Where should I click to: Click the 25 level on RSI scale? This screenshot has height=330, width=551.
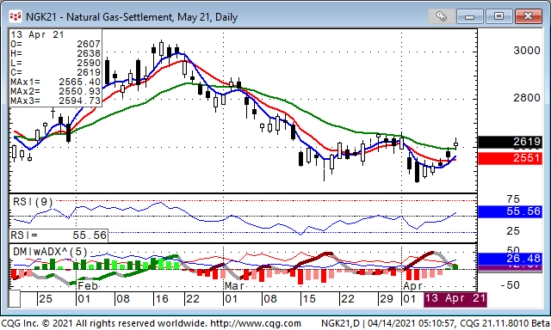point(513,231)
